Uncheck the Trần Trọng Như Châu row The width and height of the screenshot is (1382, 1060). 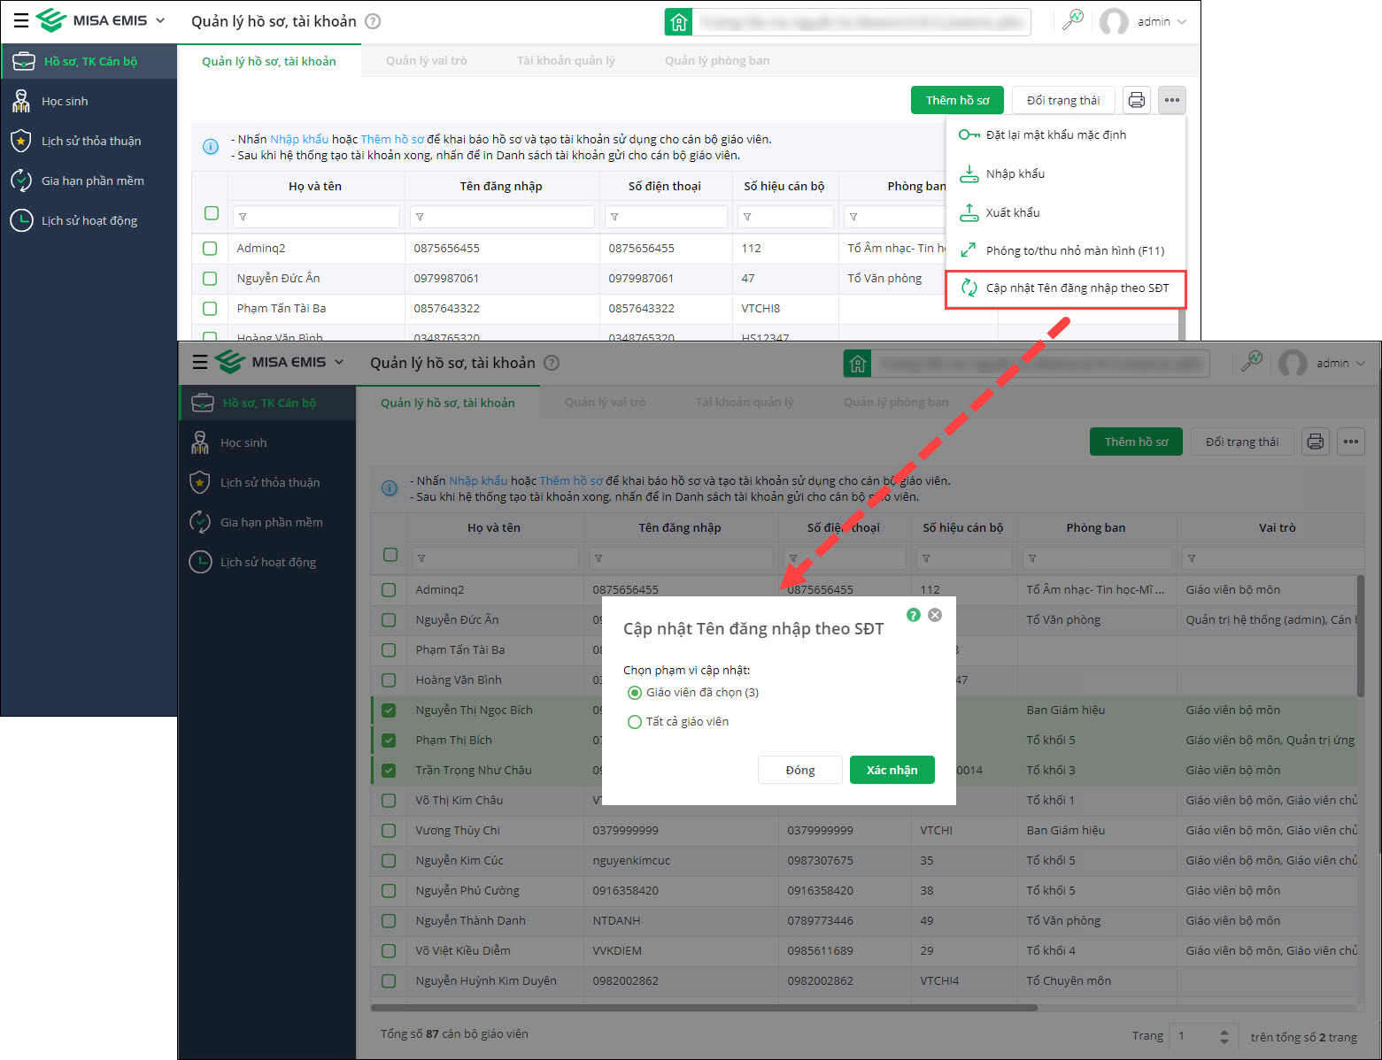pyautogui.click(x=389, y=771)
